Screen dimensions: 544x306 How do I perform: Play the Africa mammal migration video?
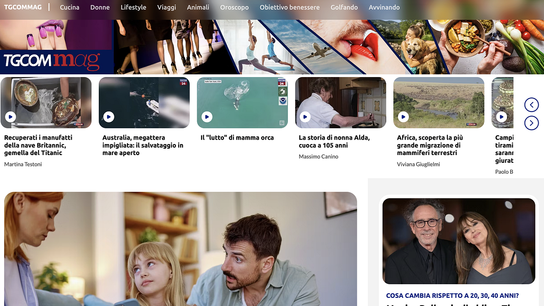click(x=403, y=117)
